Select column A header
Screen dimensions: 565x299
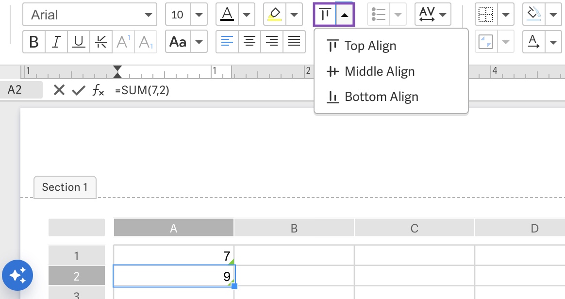(x=174, y=229)
